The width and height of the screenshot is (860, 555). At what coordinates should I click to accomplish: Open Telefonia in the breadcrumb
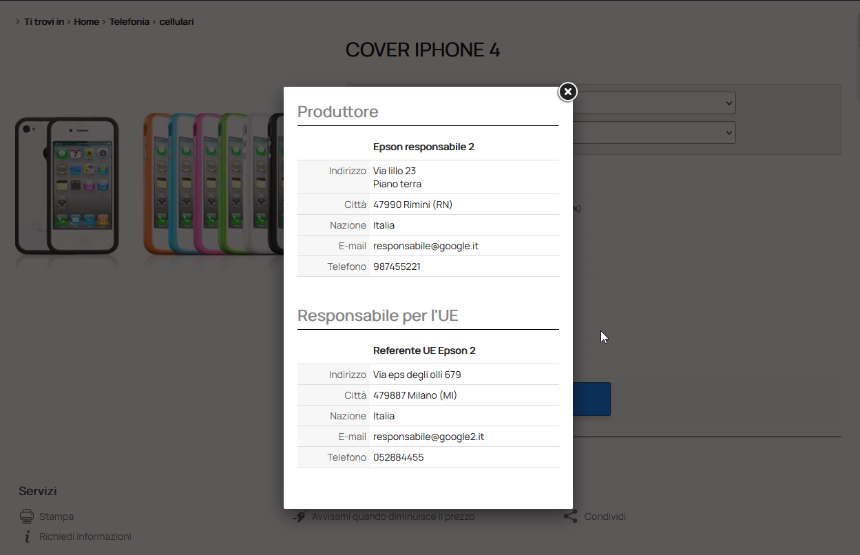point(129,22)
